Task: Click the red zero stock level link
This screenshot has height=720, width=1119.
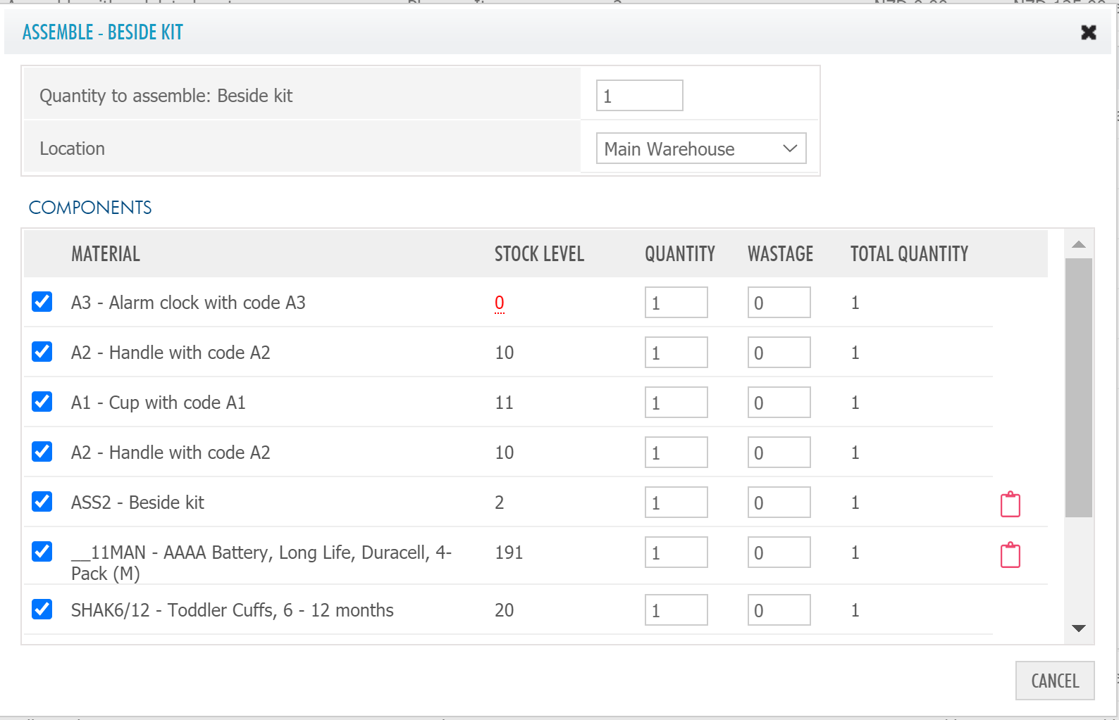Action: [499, 303]
